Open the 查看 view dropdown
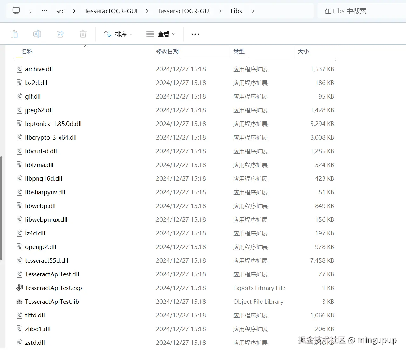The image size is (406, 354). click(161, 34)
